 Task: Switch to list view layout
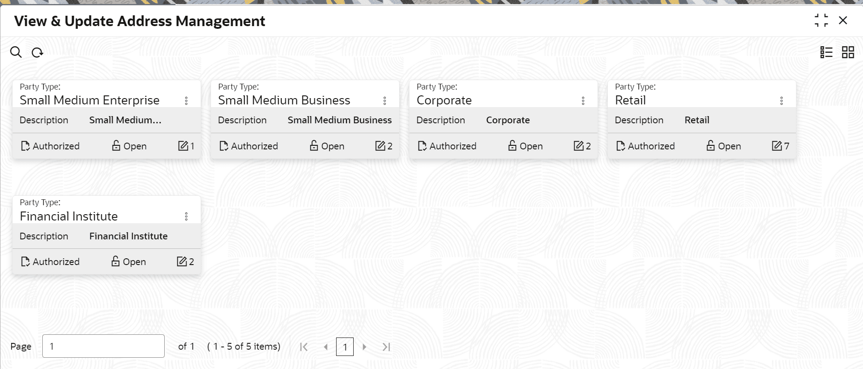click(x=826, y=52)
